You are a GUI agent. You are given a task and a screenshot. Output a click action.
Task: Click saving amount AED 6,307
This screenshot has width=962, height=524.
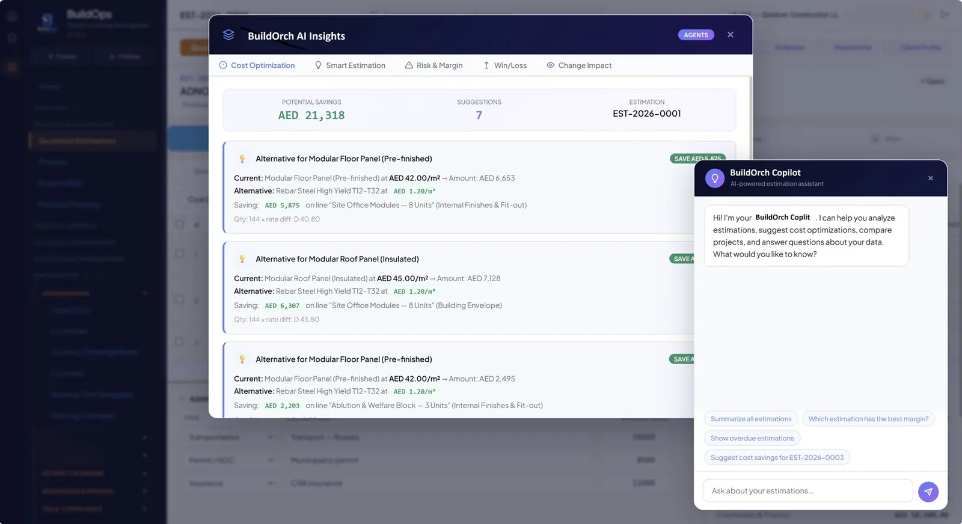282,306
